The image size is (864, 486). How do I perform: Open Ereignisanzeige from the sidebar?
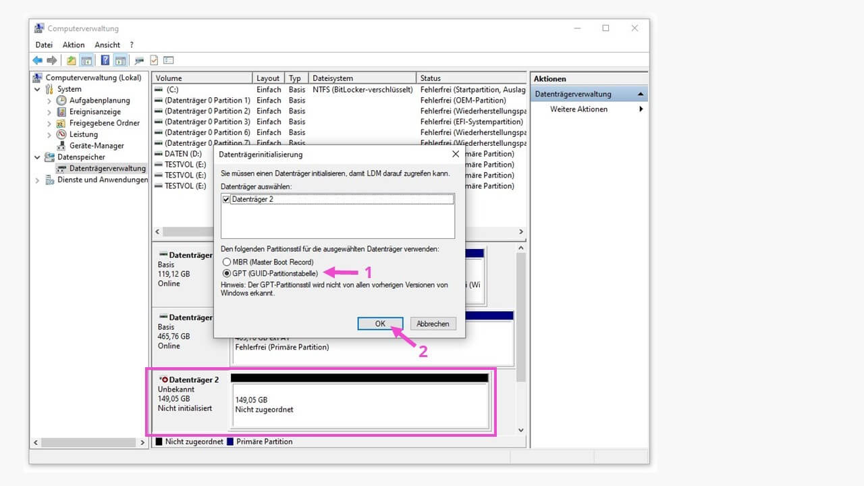(x=94, y=111)
